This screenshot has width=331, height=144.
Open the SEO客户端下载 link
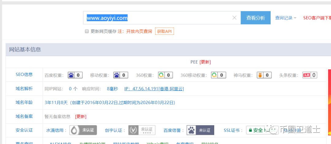coord(317,18)
